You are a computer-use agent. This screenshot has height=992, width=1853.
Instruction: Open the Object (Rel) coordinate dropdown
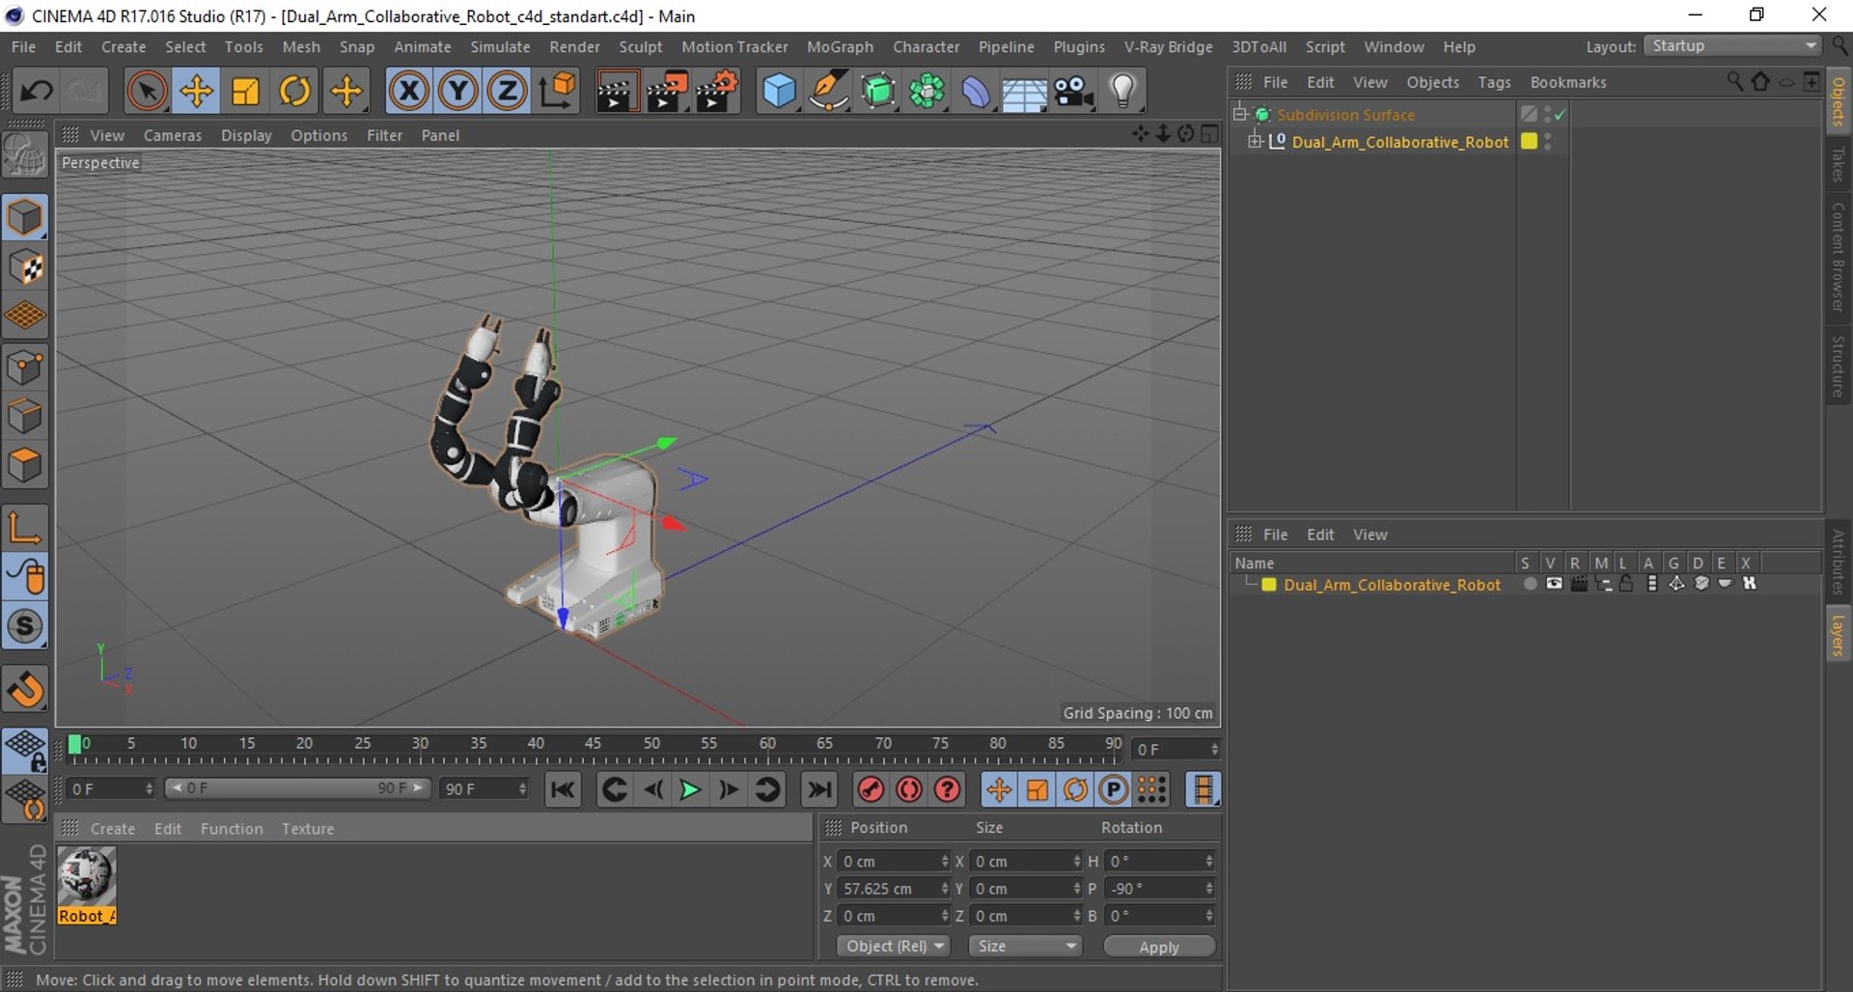894,947
